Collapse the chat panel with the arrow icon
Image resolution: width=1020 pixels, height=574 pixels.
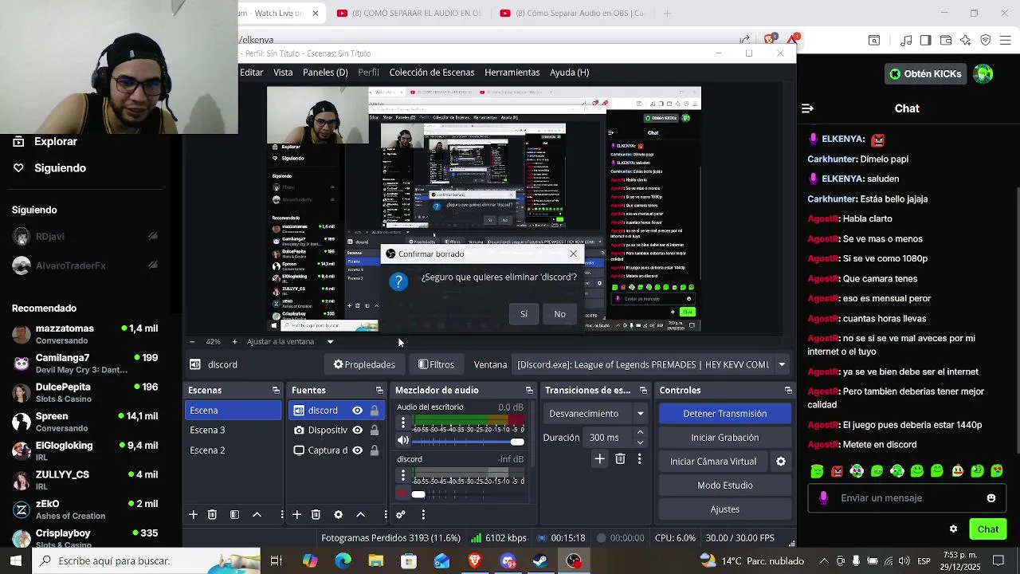(807, 108)
